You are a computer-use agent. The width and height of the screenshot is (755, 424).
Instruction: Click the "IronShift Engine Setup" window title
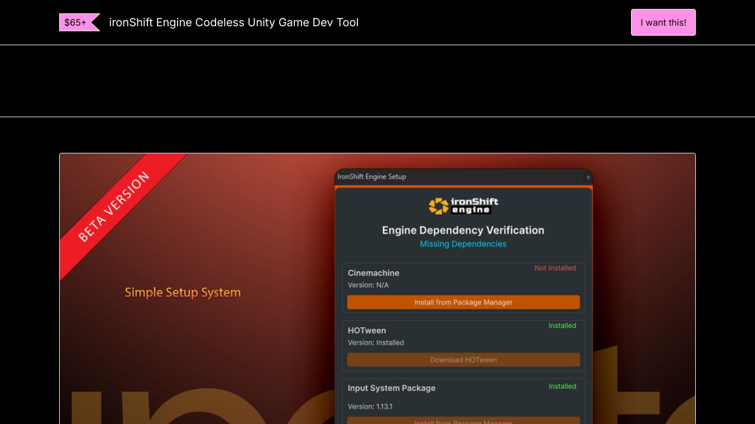pos(371,176)
